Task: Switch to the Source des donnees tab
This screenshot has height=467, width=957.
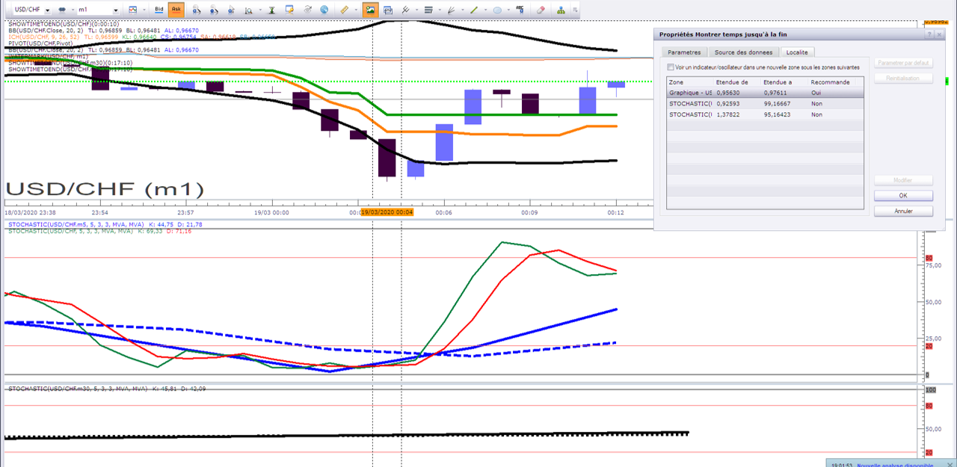Action: coord(743,52)
